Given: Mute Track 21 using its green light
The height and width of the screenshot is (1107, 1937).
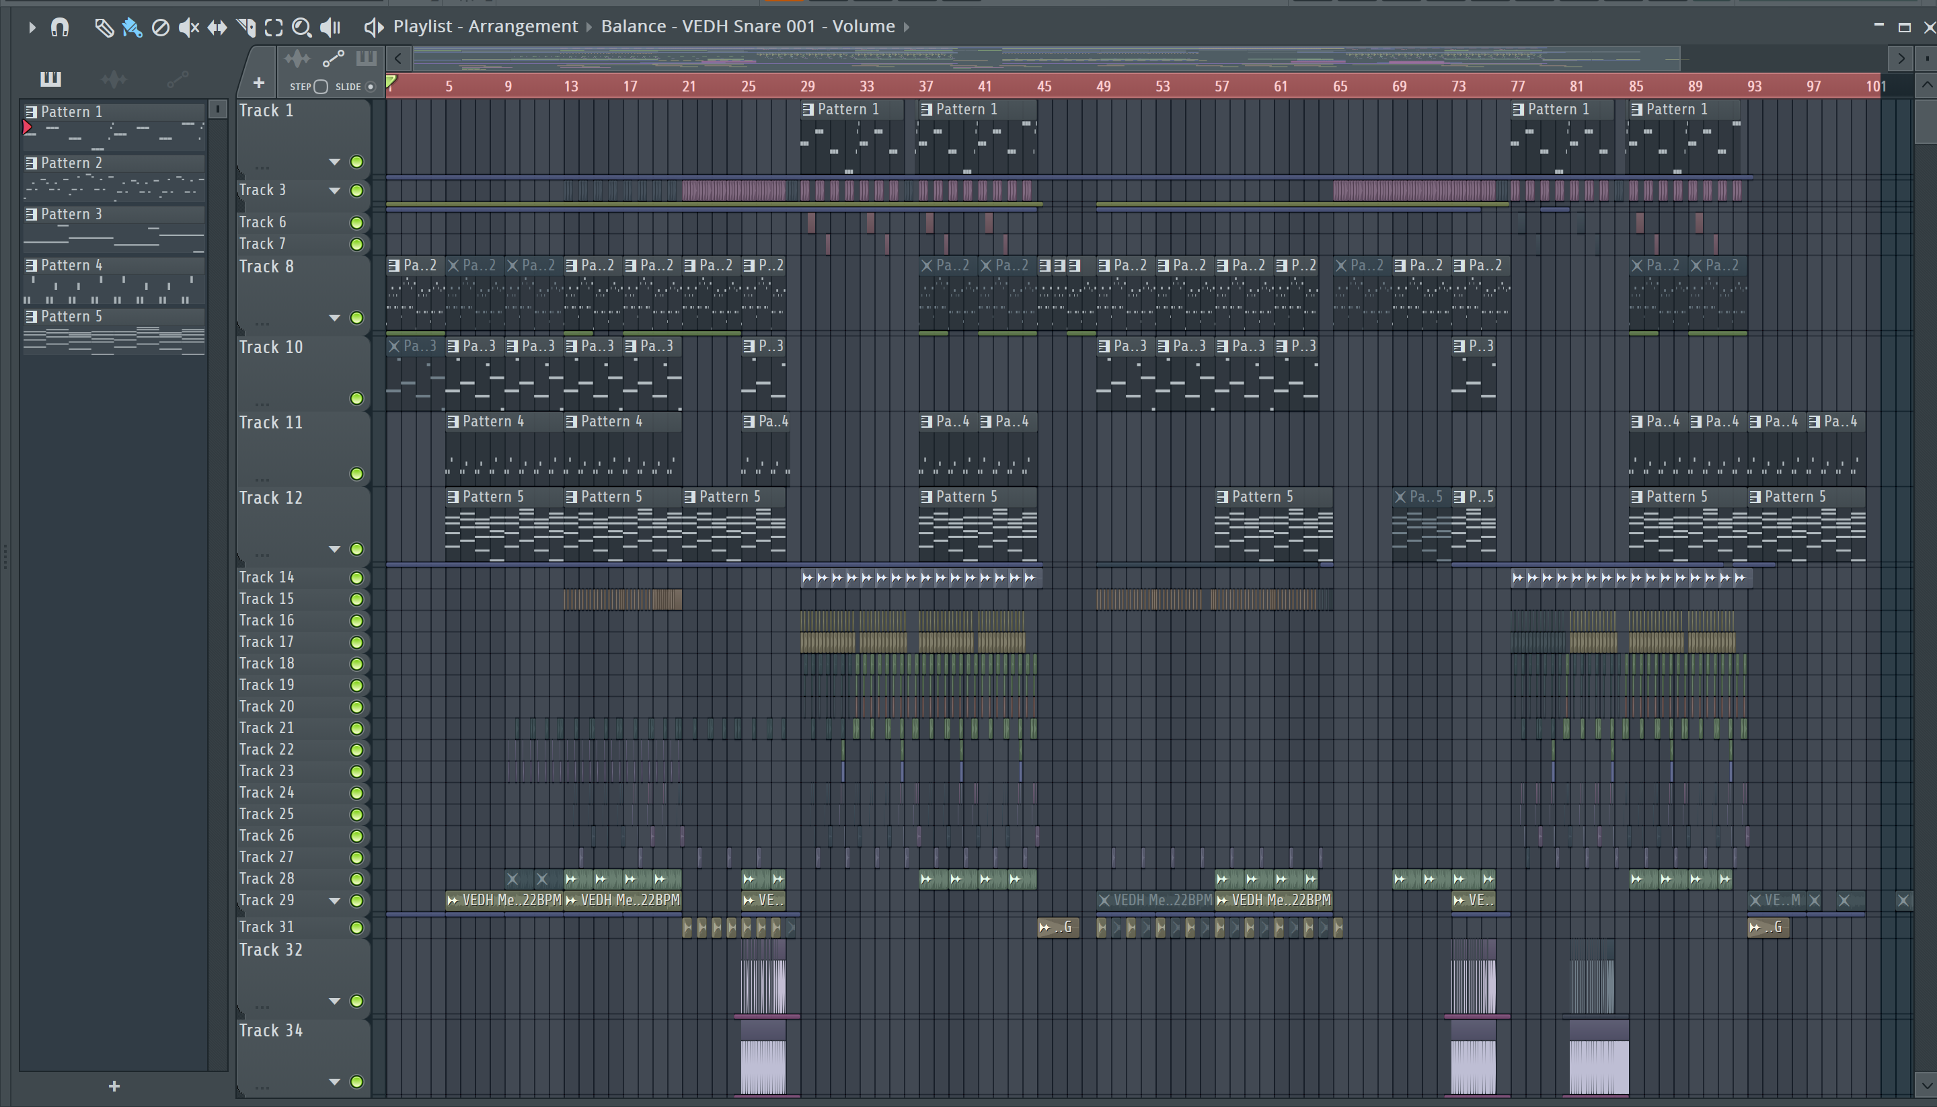Looking at the screenshot, I should [356, 728].
